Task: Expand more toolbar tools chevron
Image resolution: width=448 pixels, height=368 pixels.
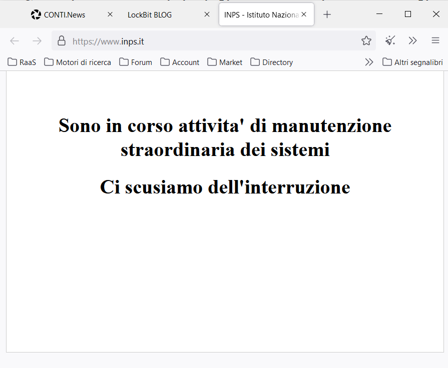Action: 412,41
